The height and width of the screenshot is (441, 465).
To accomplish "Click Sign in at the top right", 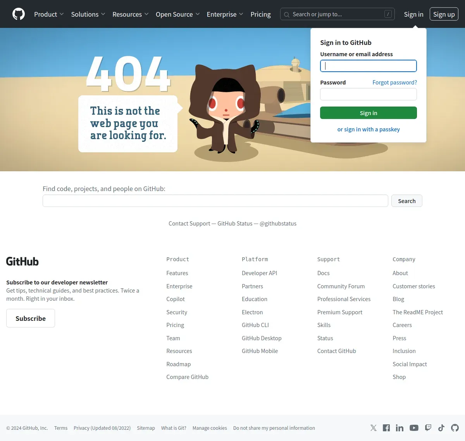I will (413, 14).
